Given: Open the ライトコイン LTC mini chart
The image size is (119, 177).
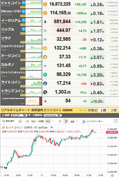Looking at the screenshot, I should (x=34, y=83).
